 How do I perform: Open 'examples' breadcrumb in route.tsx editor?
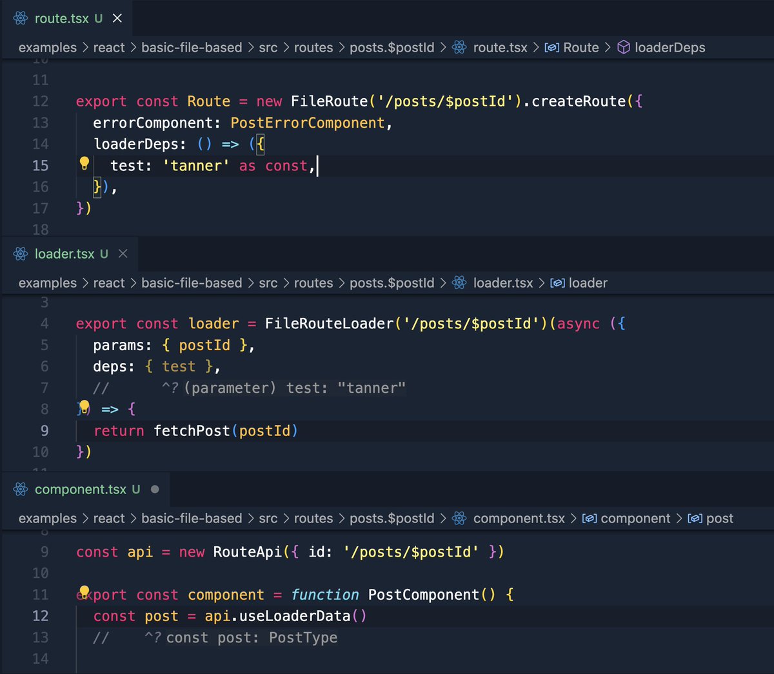pos(48,47)
